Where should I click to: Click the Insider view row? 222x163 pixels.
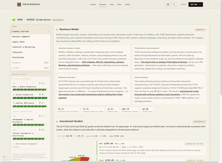click(31, 68)
